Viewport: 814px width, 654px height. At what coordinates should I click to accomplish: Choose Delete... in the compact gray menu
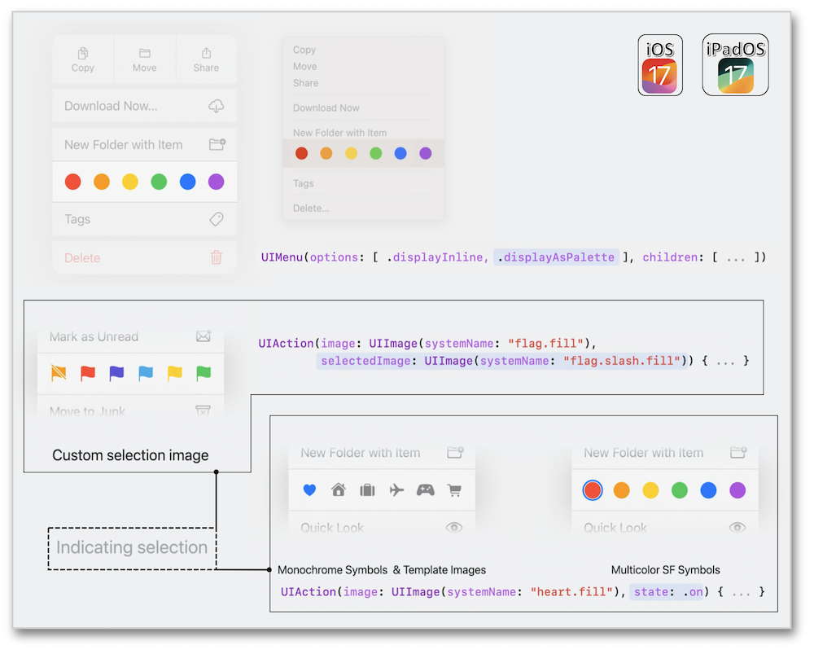pyautogui.click(x=311, y=208)
